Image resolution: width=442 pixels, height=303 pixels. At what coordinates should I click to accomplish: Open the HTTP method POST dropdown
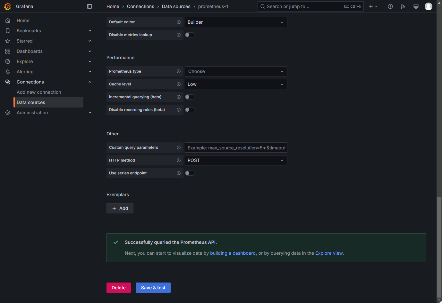[x=236, y=160]
